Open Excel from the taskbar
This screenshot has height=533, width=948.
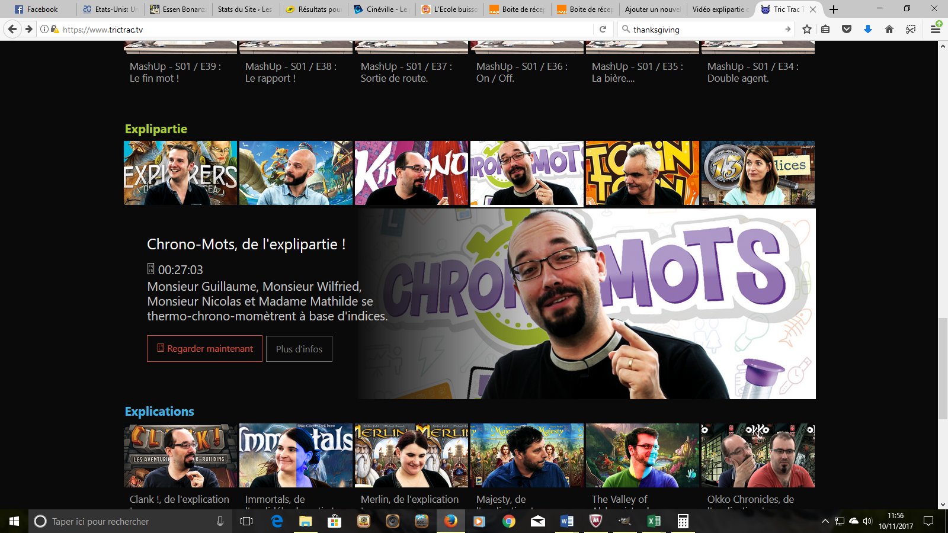click(654, 521)
